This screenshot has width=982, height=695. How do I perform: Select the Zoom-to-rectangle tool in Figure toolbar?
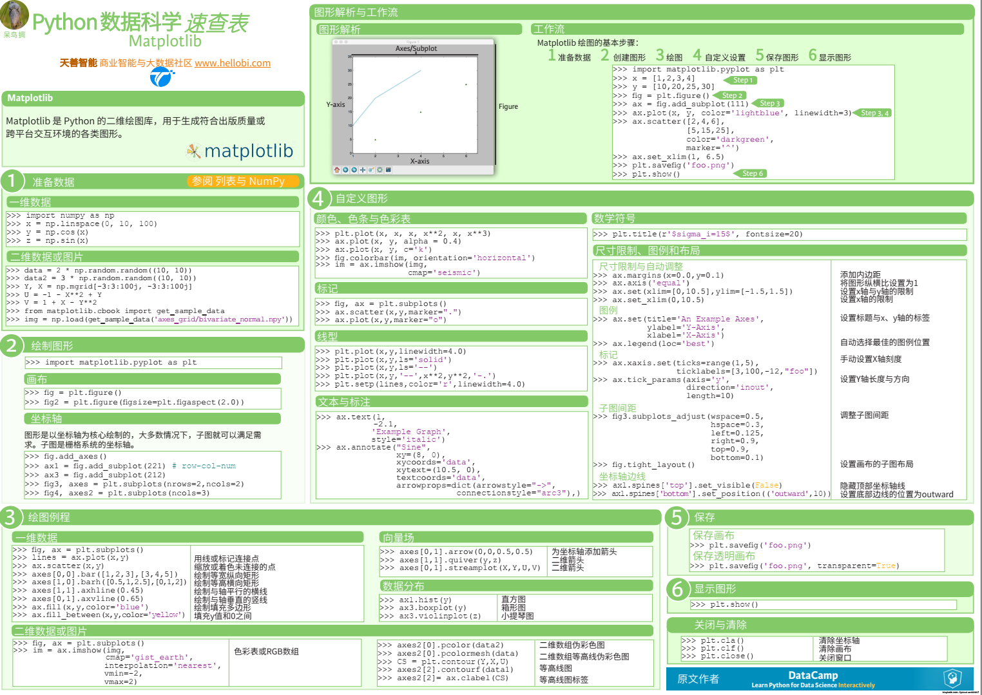tap(371, 170)
